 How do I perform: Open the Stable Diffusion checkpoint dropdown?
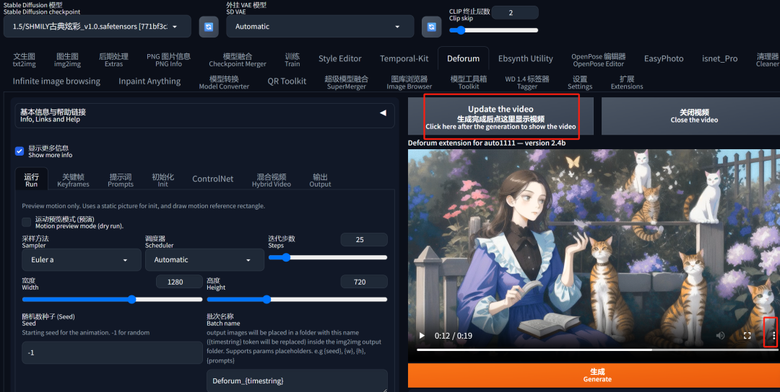(x=97, y=26)
